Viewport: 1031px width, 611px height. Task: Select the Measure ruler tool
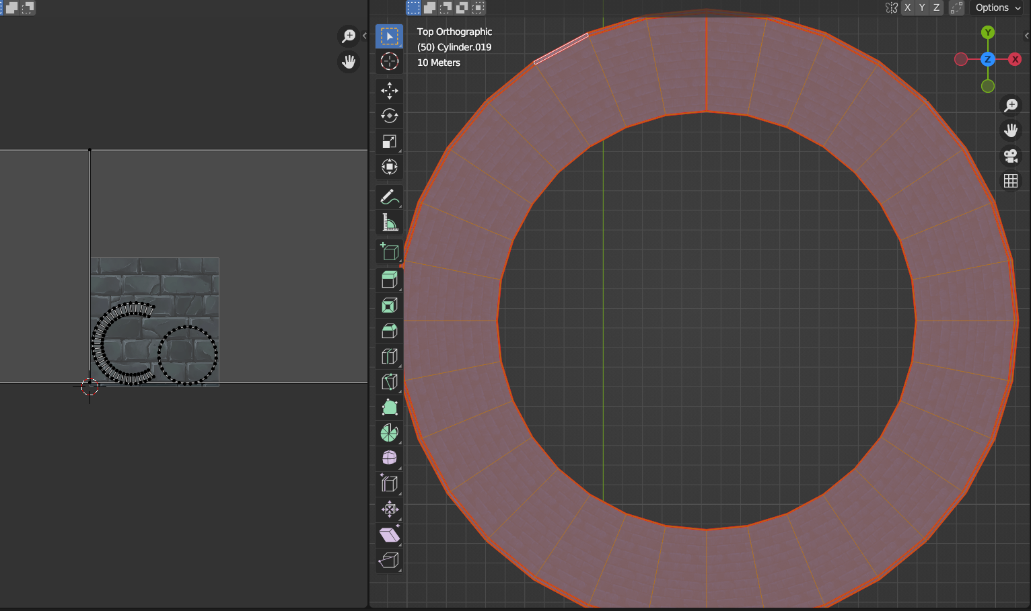(389, 222)
